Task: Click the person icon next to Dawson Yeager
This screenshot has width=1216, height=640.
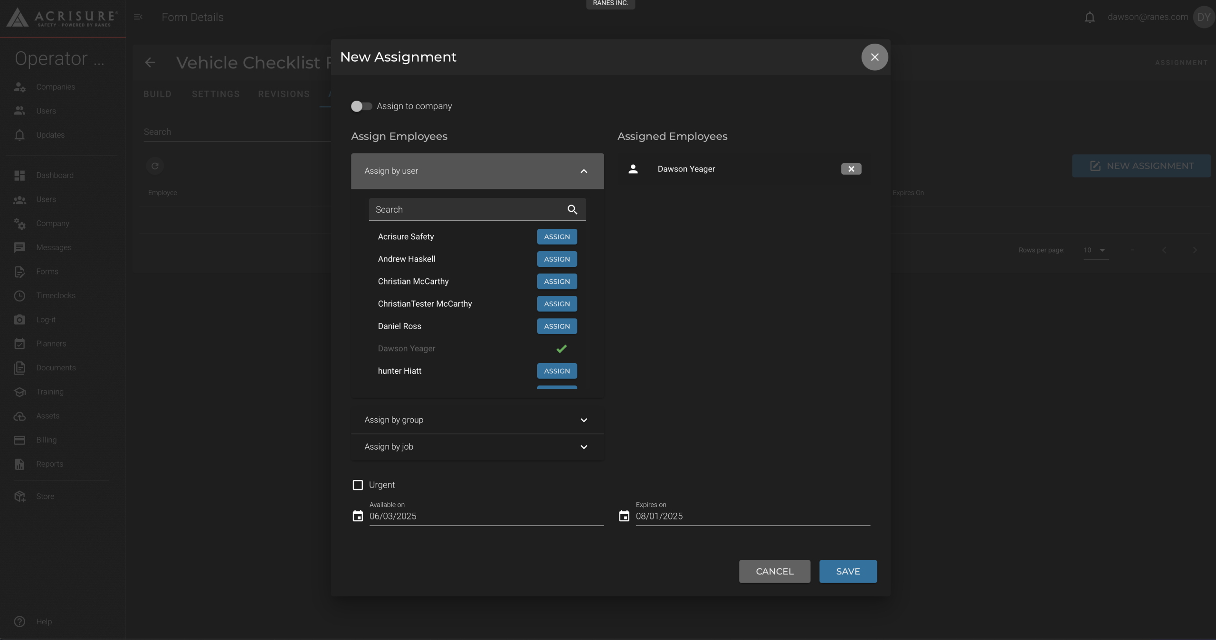Action: (x=633, y=169)
